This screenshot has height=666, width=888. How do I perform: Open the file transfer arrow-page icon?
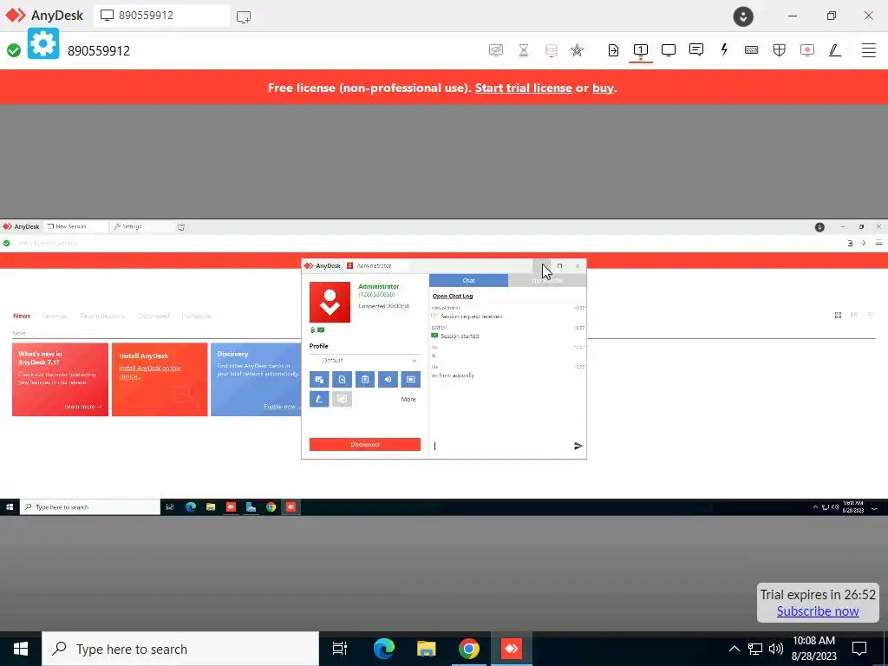(x=613, y=50)
